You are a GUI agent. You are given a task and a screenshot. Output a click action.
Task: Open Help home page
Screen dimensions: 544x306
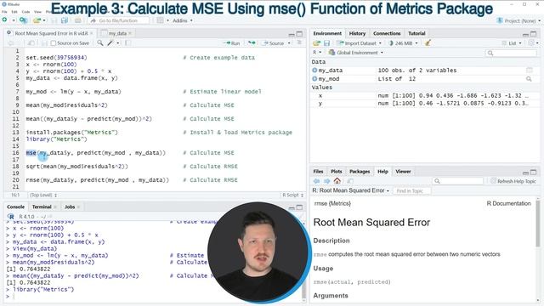click(x=337, y=181)
